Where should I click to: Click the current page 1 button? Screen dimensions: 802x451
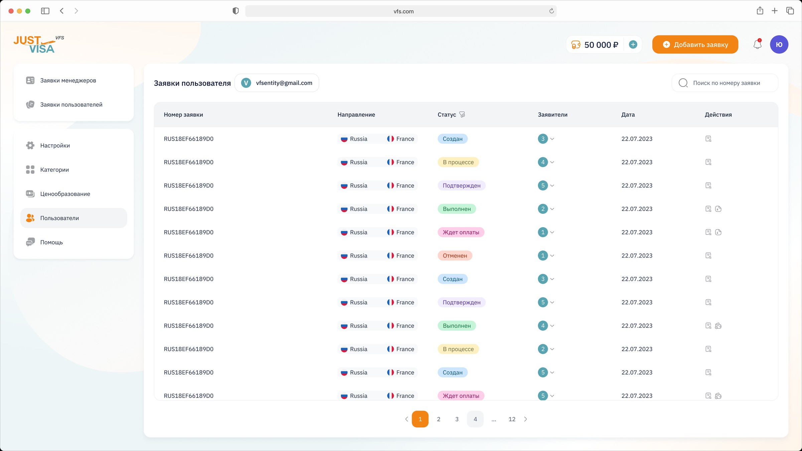click(420, 419)
